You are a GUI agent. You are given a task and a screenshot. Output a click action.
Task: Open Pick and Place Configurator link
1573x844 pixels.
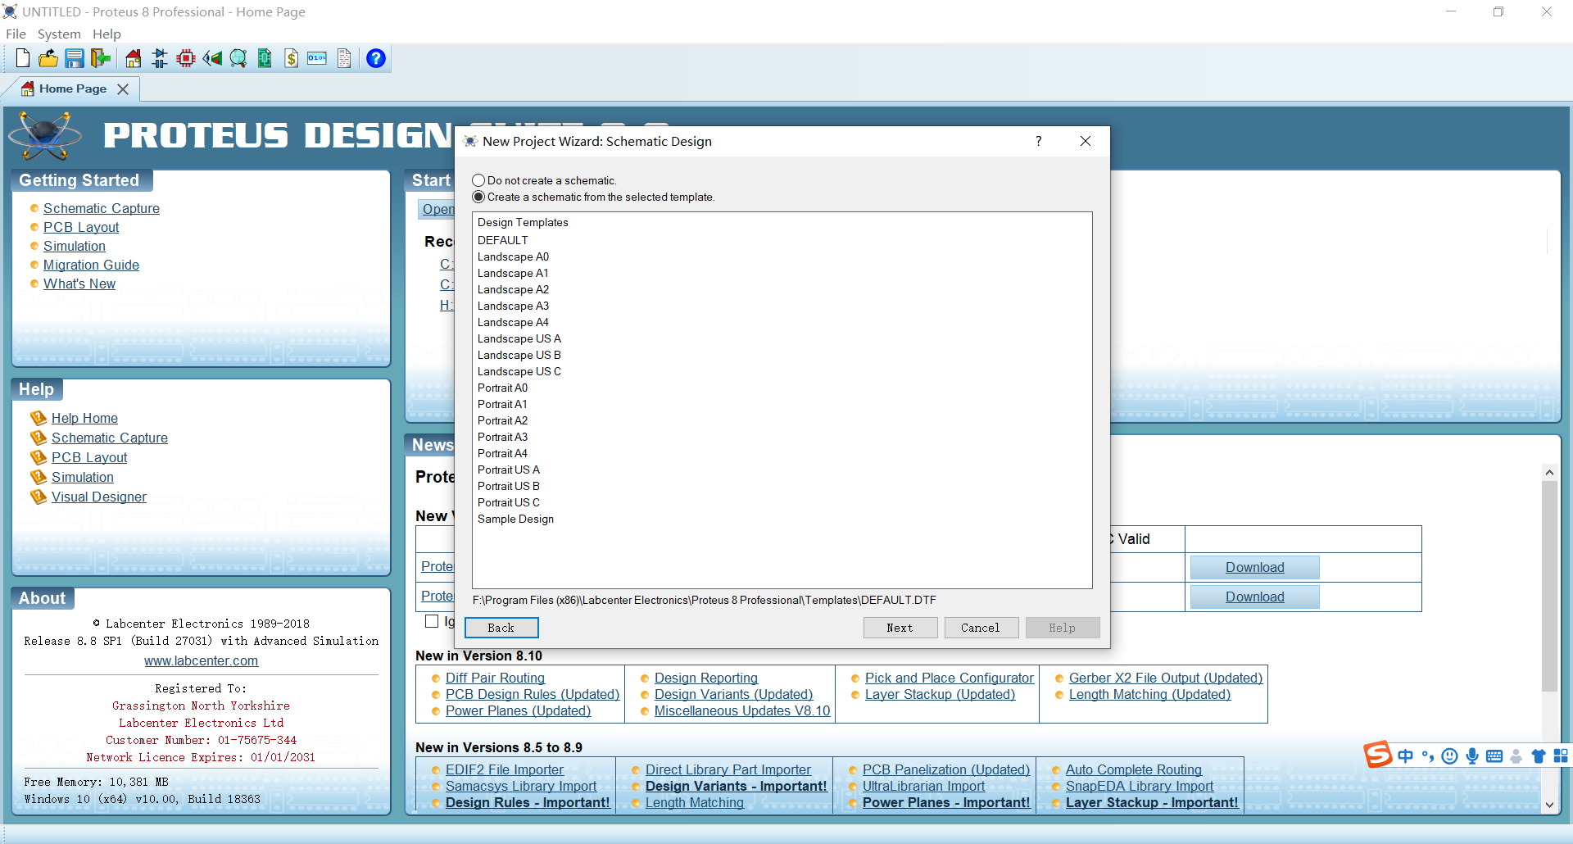pyautogui.click(x=950, y=678)
